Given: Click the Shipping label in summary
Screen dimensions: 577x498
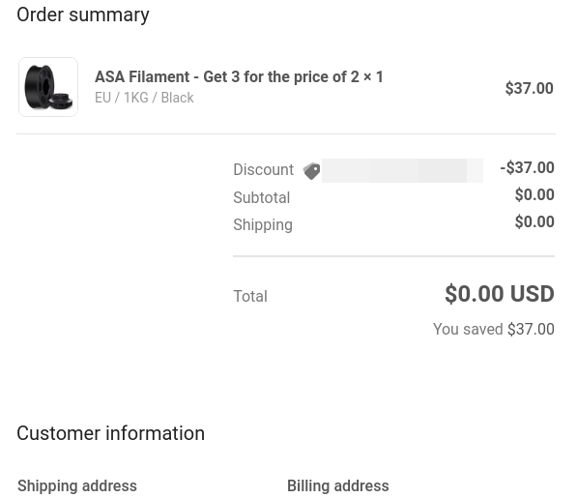Looking at the screenshot, I should click(263, 225).
